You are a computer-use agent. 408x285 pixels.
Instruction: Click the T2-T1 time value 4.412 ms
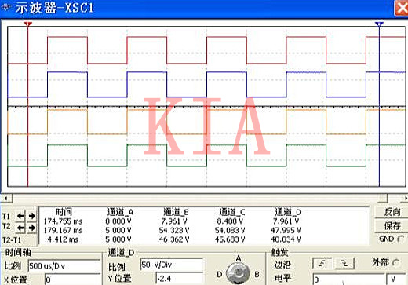63,239
